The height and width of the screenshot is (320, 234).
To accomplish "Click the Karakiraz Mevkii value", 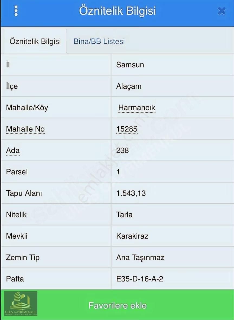I will point(132,236).
